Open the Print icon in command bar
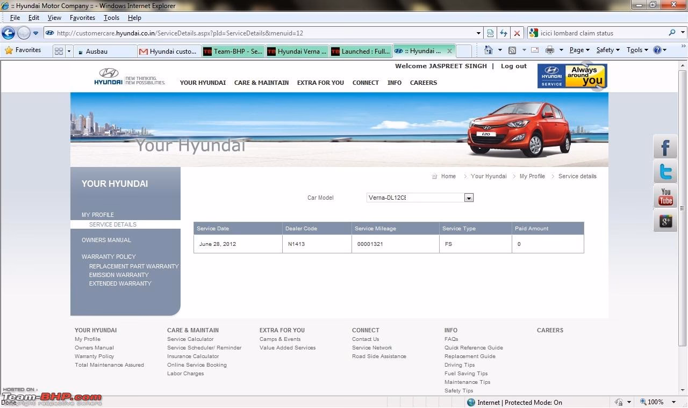688x408 pixels. [x=550, y=49]
